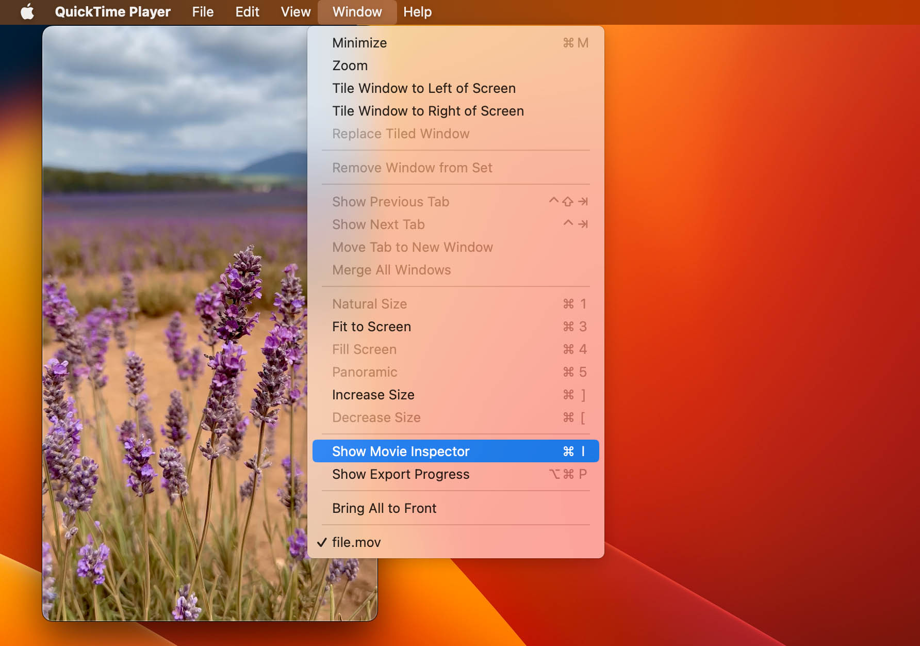Open Show Export Progress
Viewport: 920px width, 646px height.
[455, 474]
